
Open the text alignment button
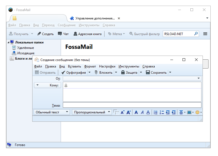coord(182,112)
